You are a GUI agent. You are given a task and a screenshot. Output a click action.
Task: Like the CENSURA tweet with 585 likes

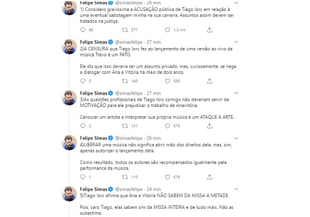(167, 81)
